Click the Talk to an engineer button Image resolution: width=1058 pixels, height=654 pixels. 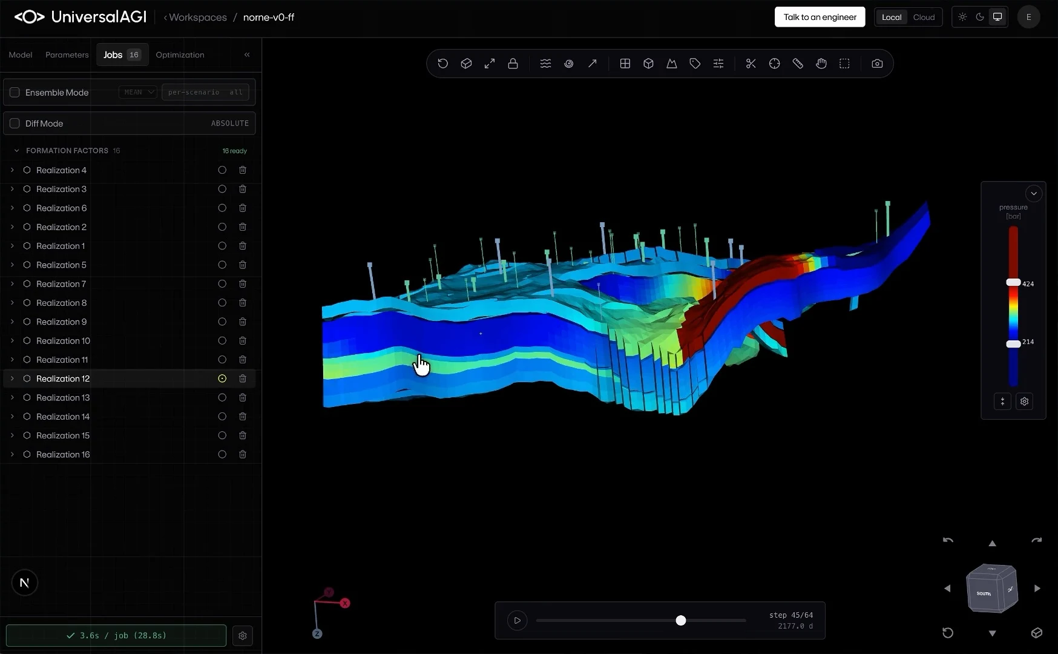pyautogui.click(x=820, y=17)
